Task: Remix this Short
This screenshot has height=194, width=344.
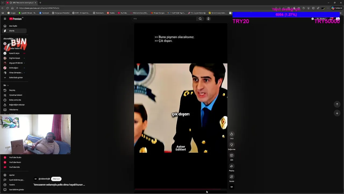Action: pos(231,177)
